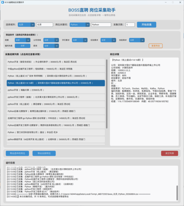Click the BOSS app icon in title bar
The width and height of the screenshot is (184, 206).
point(2,2)
